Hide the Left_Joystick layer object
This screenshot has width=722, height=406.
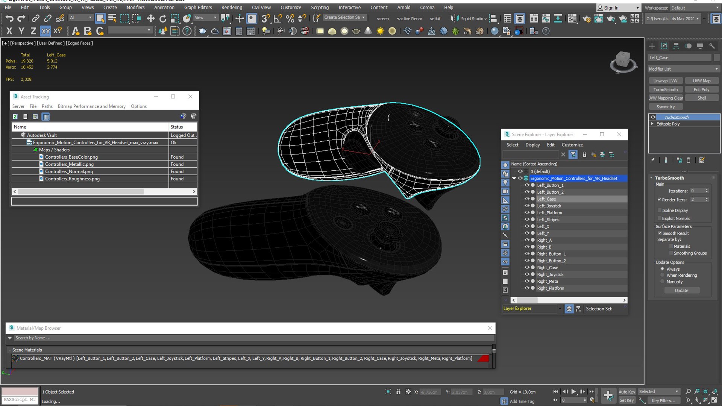click(x=527, y=206)
